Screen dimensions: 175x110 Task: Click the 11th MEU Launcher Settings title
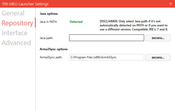coord(25,4)
